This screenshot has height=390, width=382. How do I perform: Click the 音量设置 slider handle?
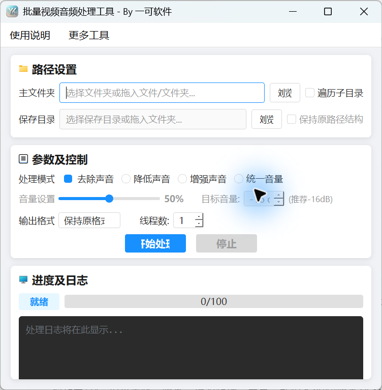(x=109, y=199)
